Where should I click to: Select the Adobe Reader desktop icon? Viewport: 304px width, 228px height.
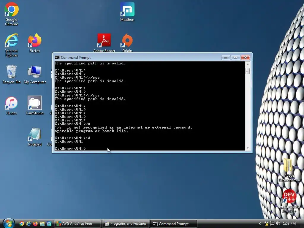tap(104, 43)
